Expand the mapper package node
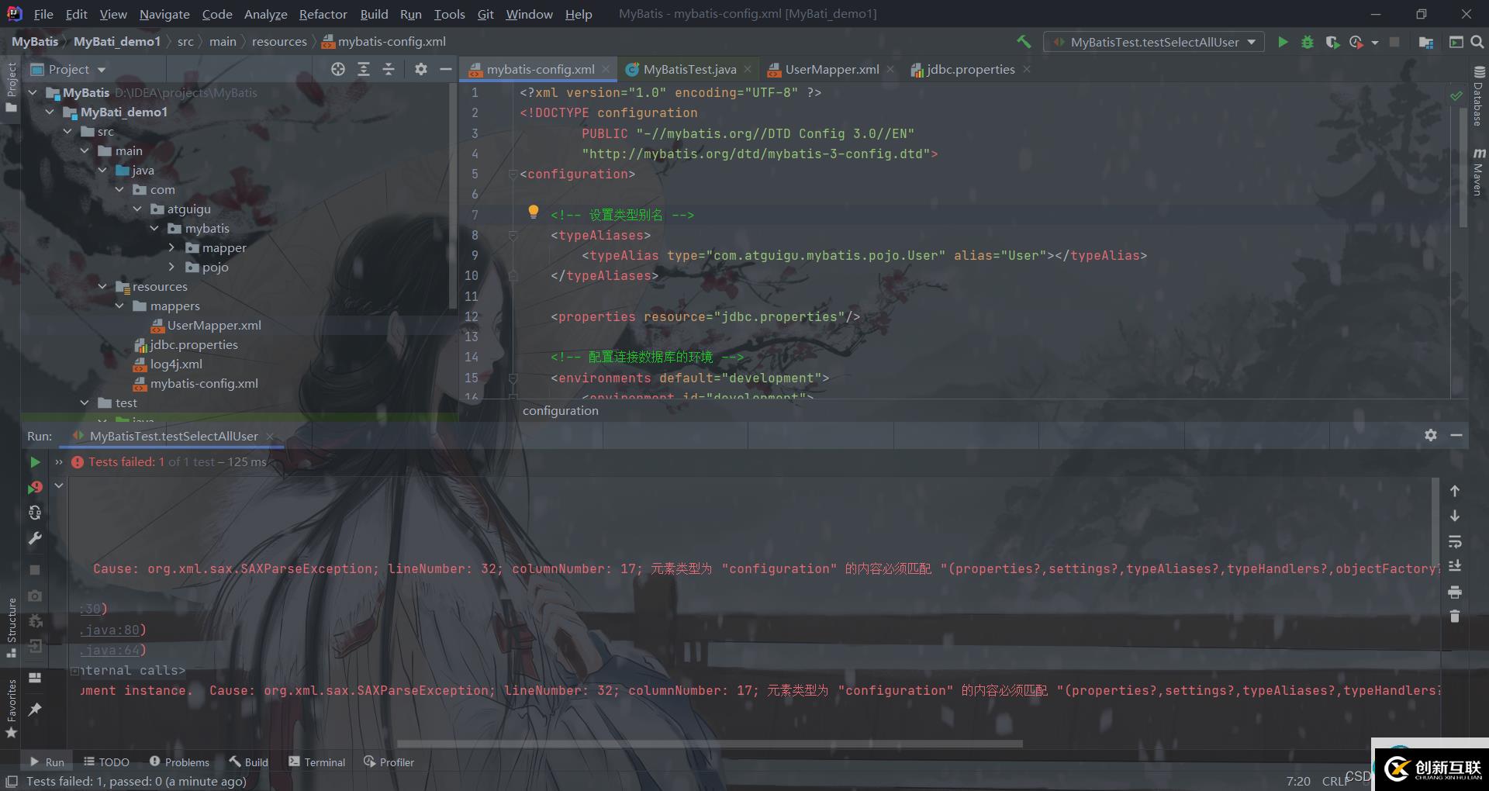Viewport: 1489px width, 791px height. [171, 247]
